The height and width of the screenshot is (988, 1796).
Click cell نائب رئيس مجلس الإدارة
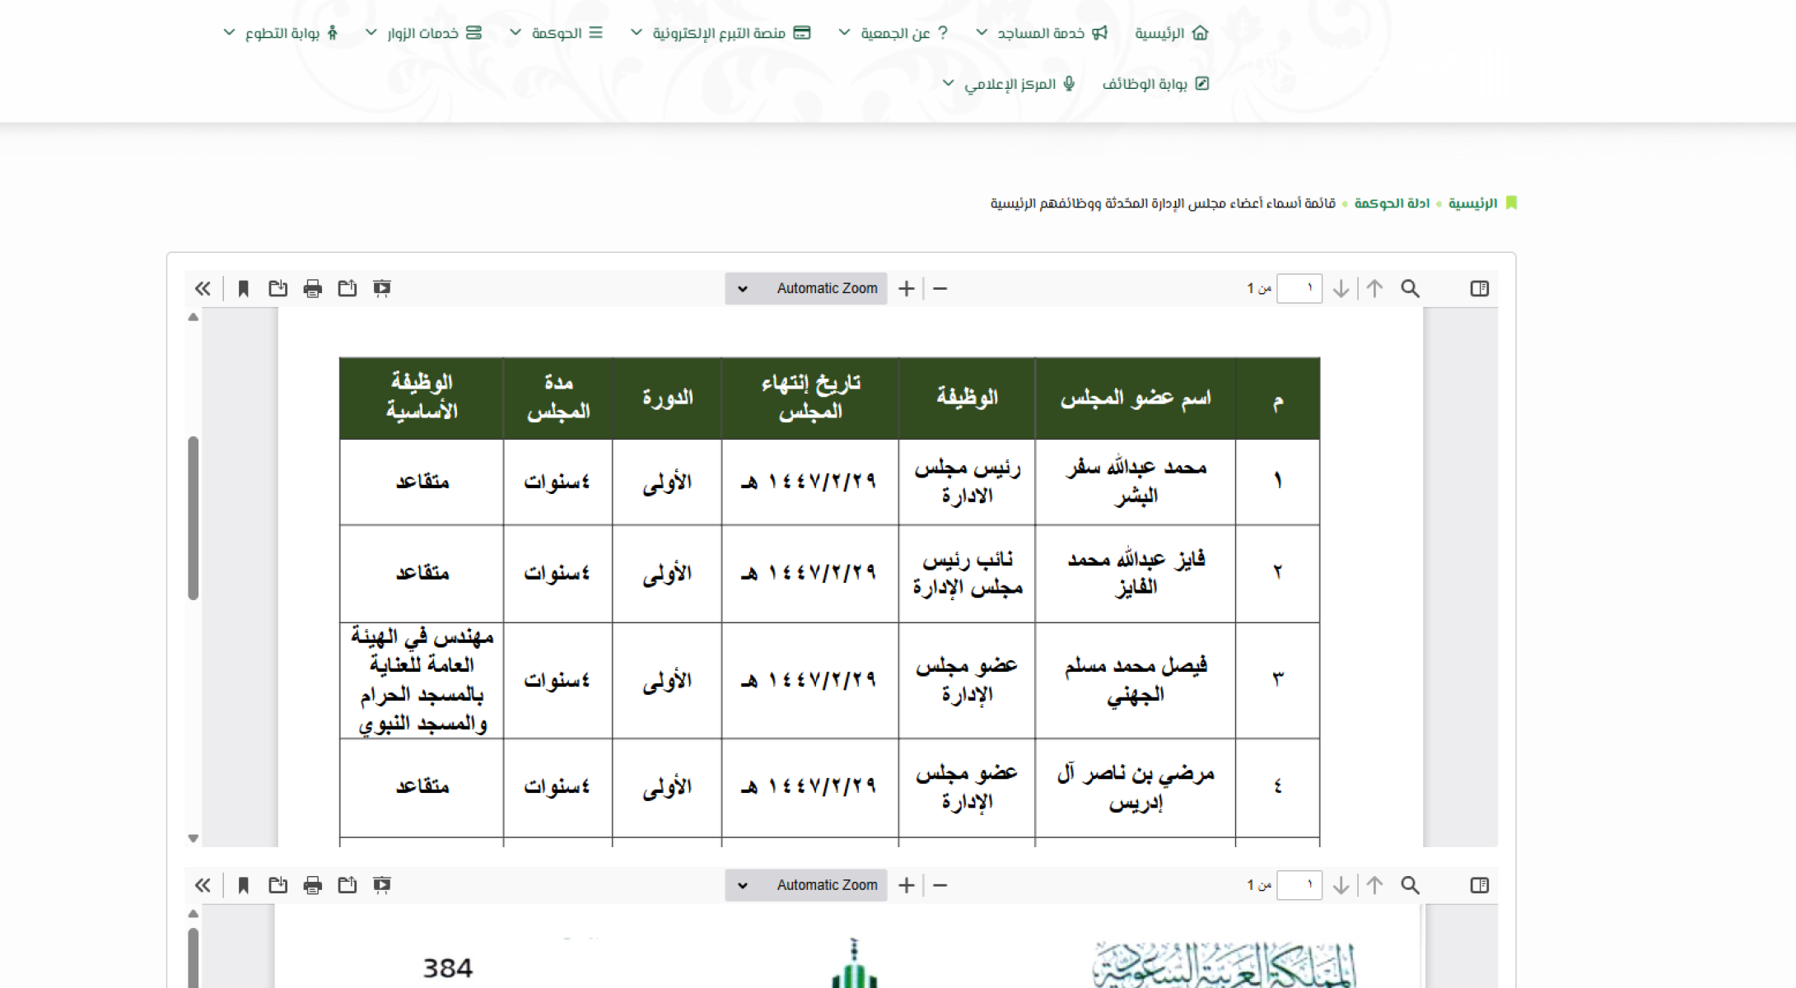click(x=967, y=573)
